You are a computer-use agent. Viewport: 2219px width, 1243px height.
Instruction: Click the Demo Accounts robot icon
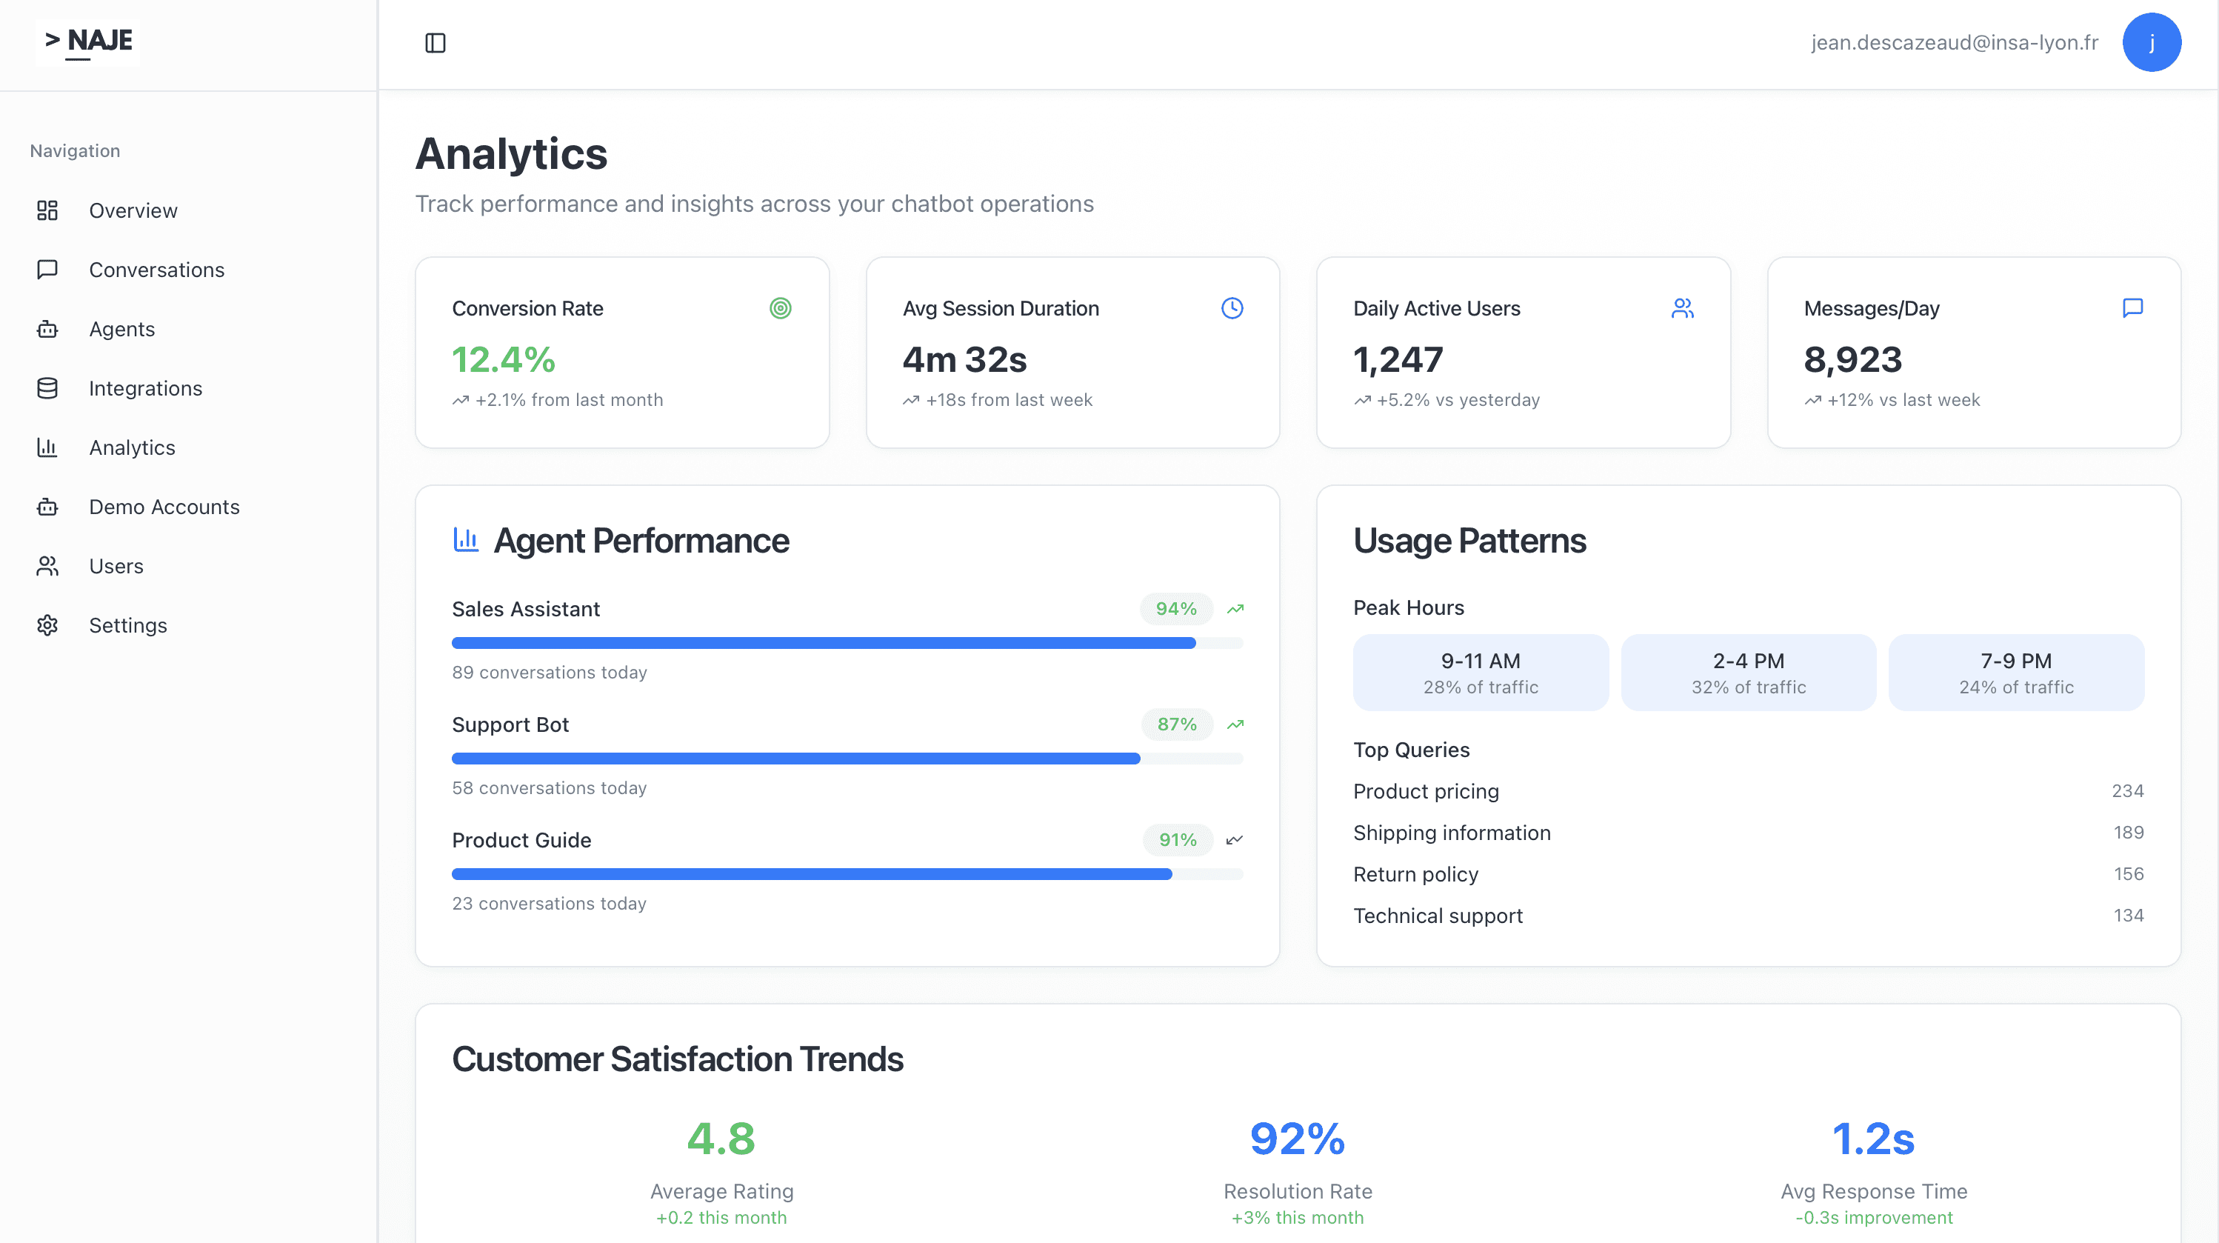[x=47, y=507]
